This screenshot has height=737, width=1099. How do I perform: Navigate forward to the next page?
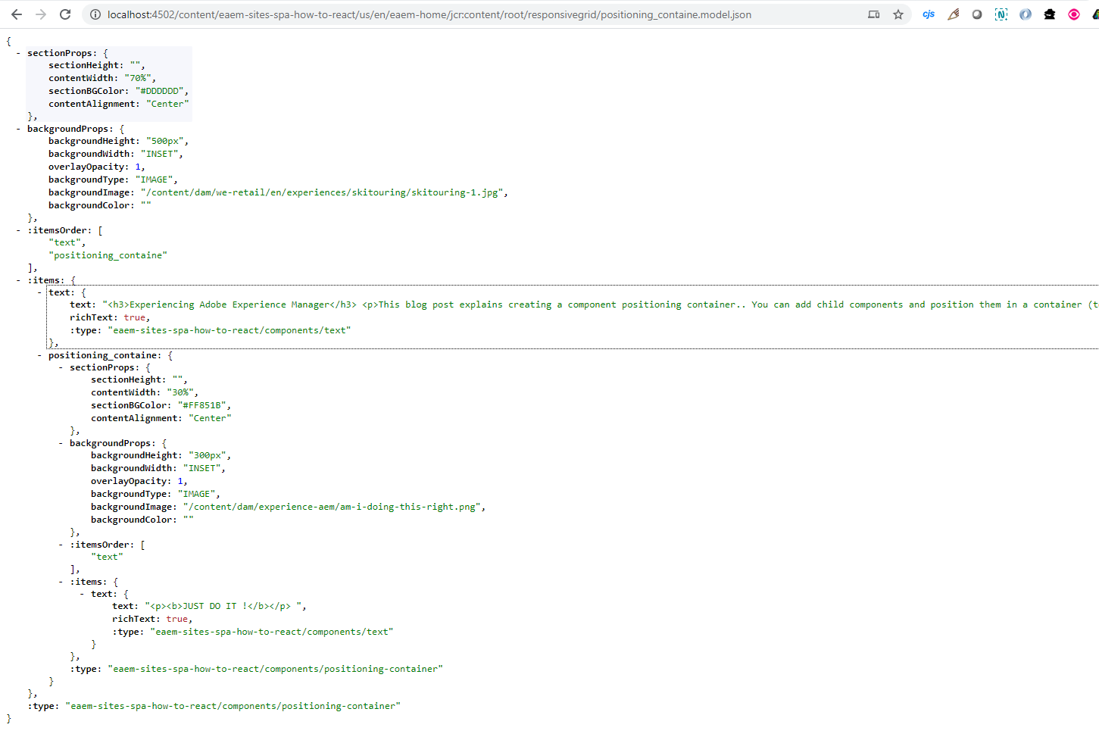pyautogui.click(x=41, y=14)
